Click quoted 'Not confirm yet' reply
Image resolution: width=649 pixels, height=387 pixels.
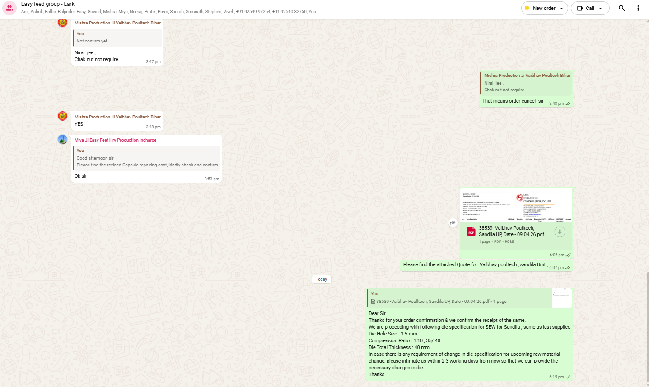pos(117,38)
